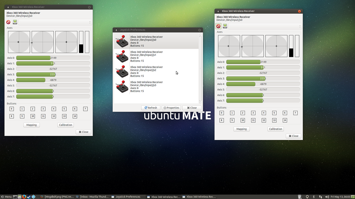Open the profile combo box in right receiver window
Screen dimensions: 355x199
tap(265, 26)
